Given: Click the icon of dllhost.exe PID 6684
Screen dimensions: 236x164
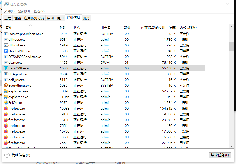Looking at the screenshot, I should [6, 39].
